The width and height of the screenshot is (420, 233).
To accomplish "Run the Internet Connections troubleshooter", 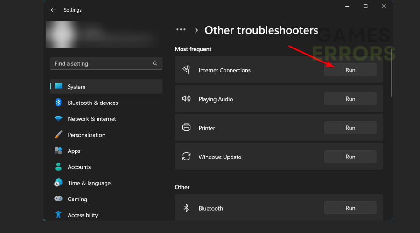I will pos(350,70).
